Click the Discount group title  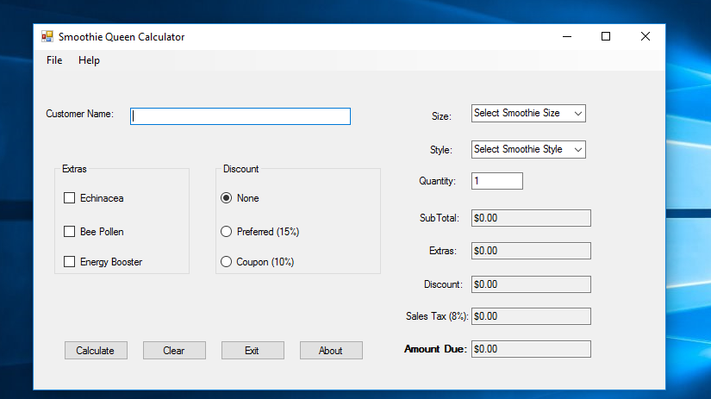coord(240,169)
